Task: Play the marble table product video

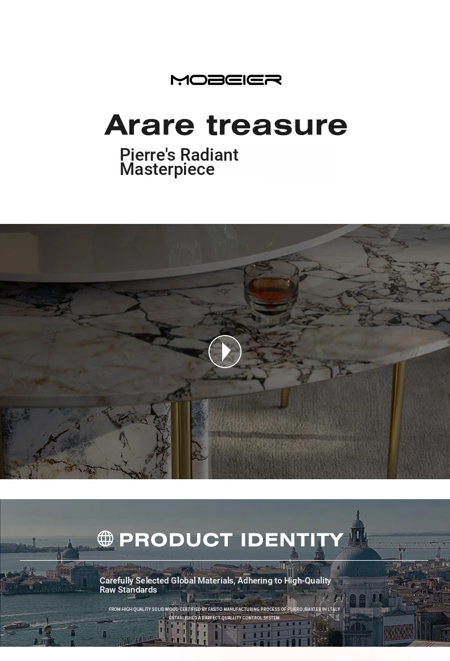Action: click(224, 351)
